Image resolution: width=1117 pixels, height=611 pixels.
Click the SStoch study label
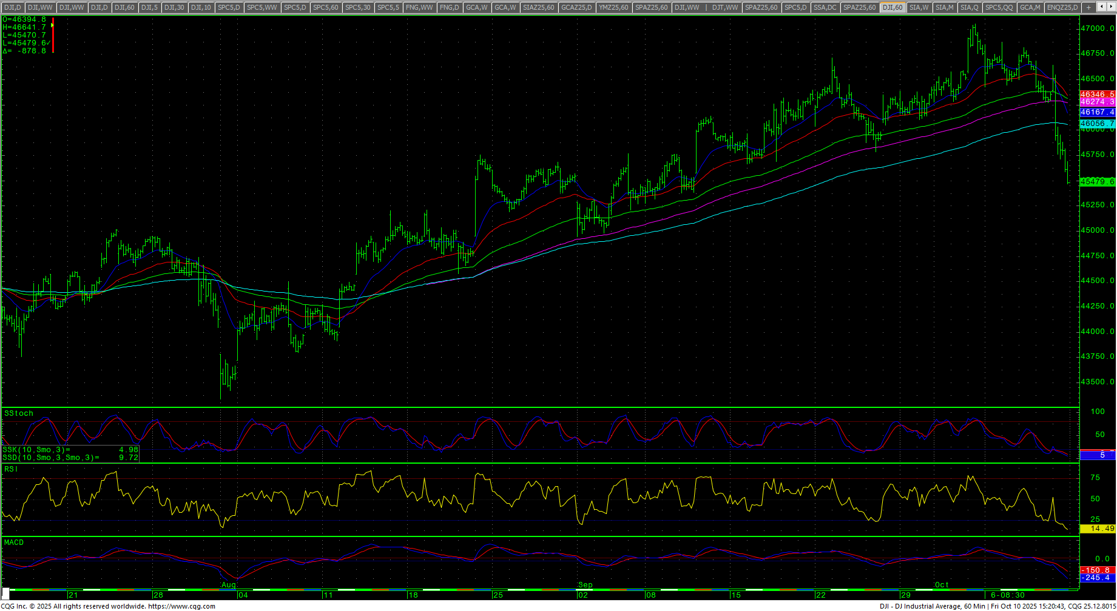click(x=19, y=413)
